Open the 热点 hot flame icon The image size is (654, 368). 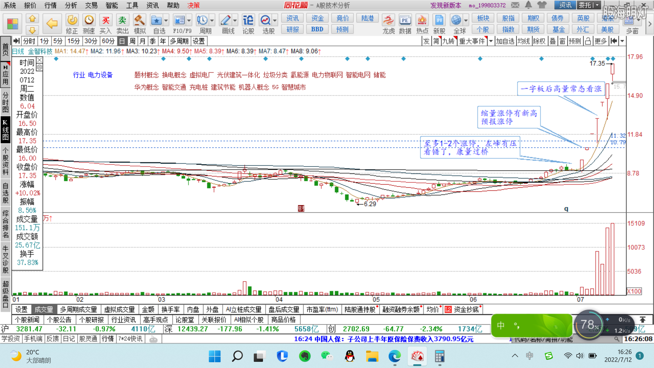(x=422, y=20)
